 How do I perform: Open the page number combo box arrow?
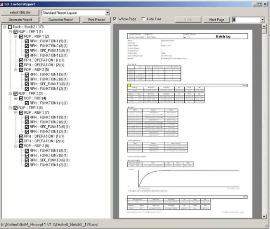pos(262,20)
